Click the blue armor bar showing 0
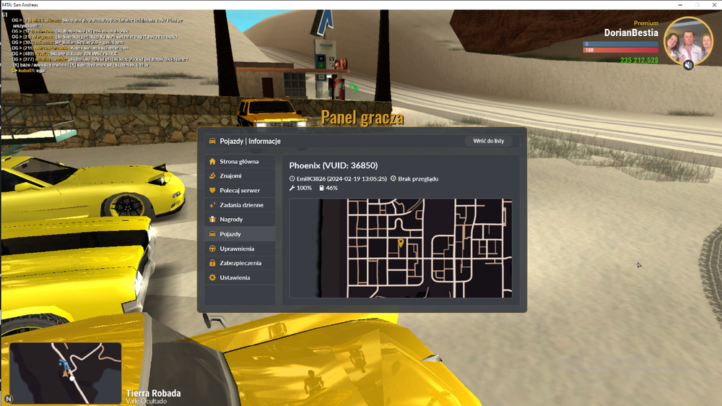Screen dimensions: 722x406 (x=621, y=44)
